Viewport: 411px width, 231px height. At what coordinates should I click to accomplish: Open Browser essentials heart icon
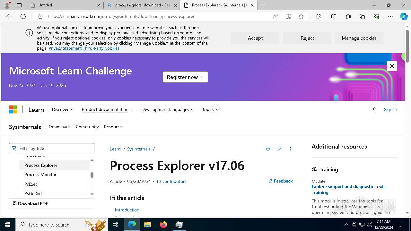pyautogui.click(x=376, y=16)
